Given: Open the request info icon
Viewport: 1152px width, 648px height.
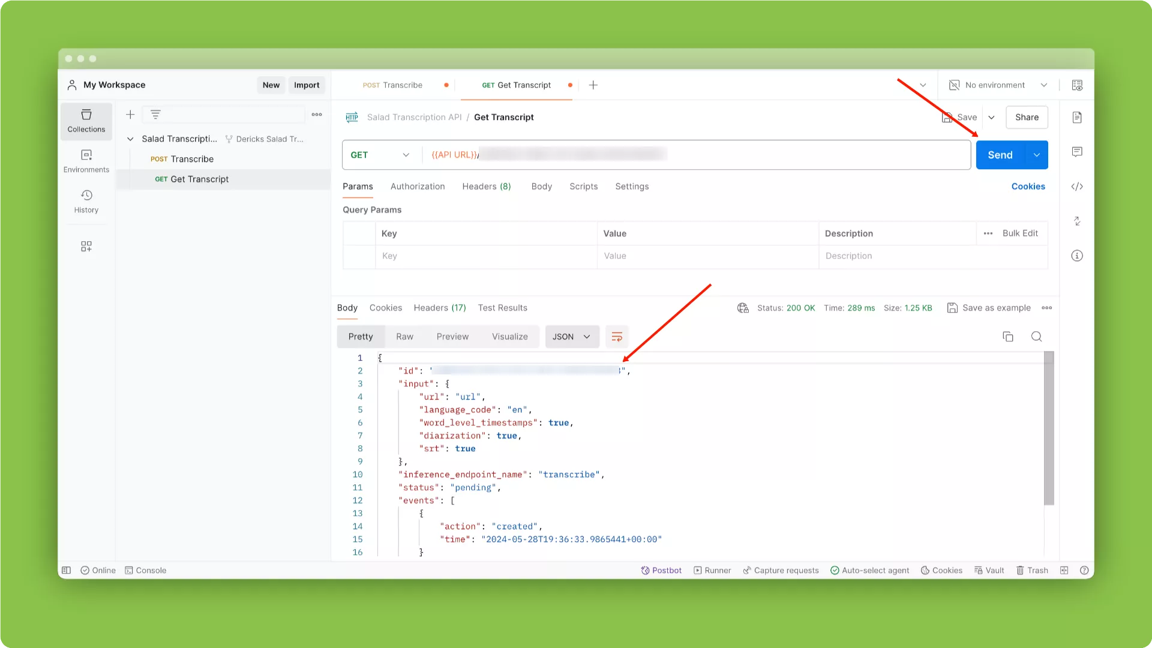Looking at the screenshot, I should 1077,256.
